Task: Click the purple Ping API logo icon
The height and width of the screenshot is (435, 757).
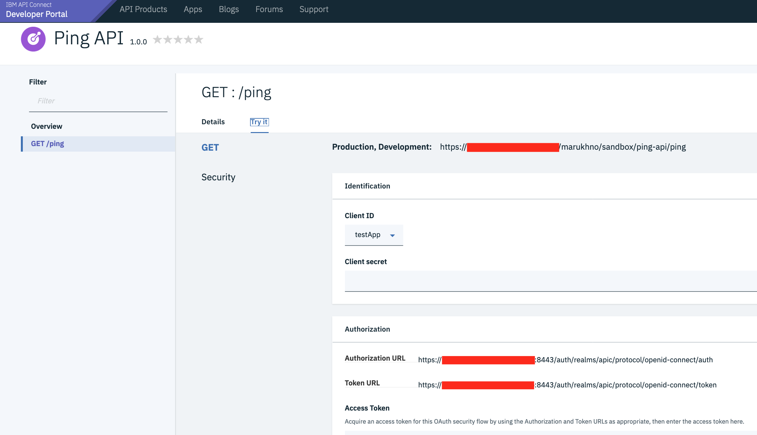Action: 33,39
